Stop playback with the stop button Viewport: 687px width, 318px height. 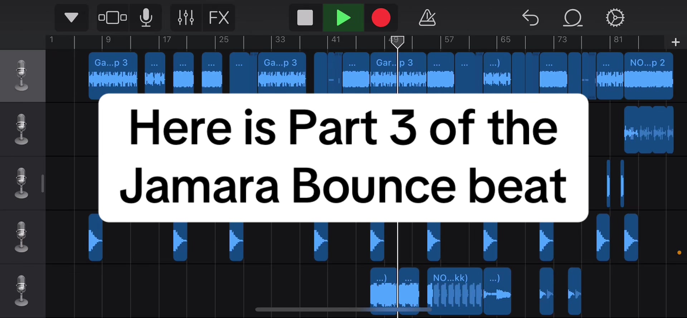tap(305, 18)
